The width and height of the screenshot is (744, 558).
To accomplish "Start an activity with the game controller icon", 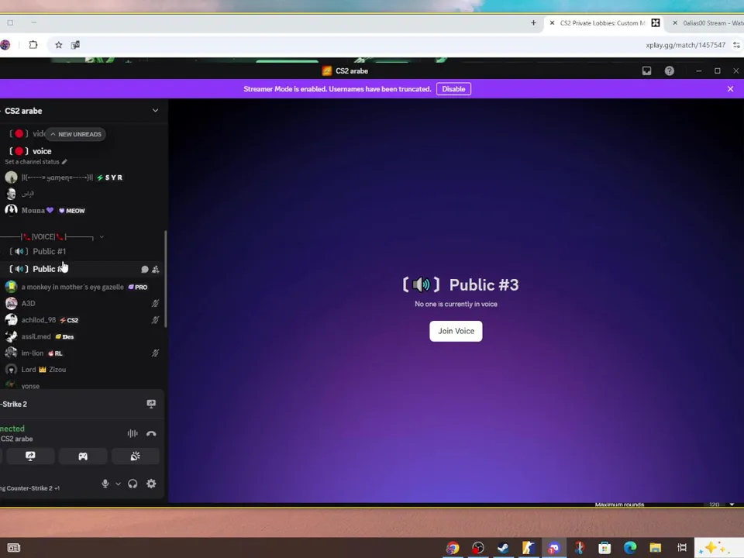I will tap(83, 456).
